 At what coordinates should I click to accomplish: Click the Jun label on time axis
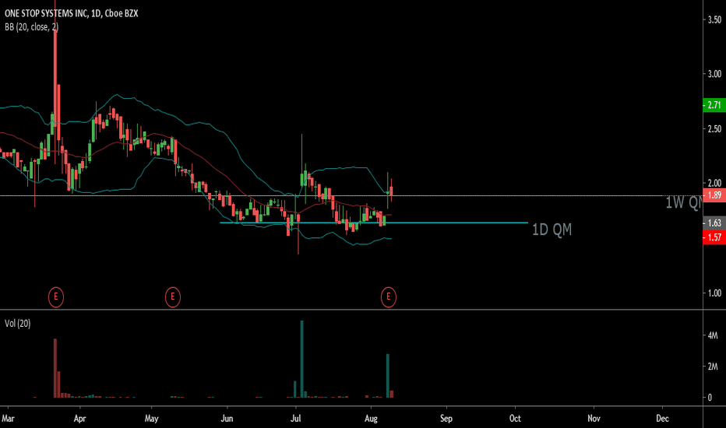227,419
